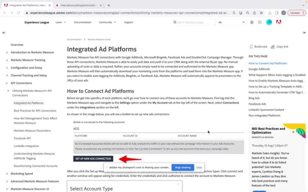Expand Introduction to Marketo Measure

[x=7, y=53]
